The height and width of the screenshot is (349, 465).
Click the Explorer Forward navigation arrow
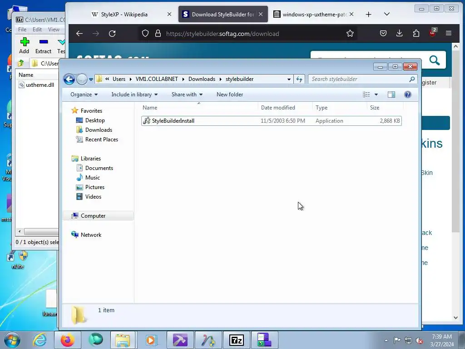82,79
